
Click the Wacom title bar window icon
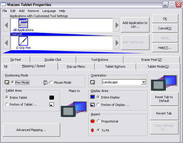(x=3, y=4)
